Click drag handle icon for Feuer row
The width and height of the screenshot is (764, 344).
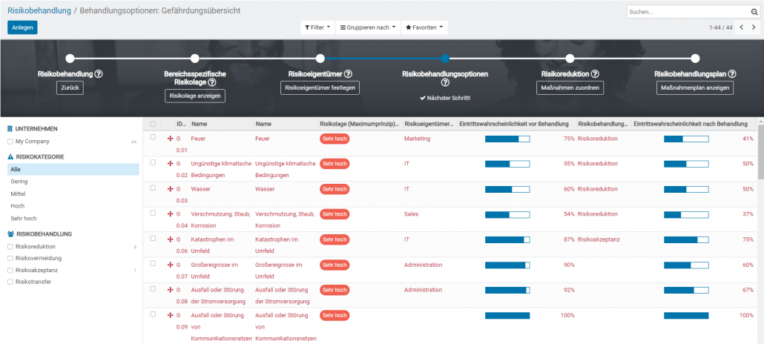(x=170, y=139)
